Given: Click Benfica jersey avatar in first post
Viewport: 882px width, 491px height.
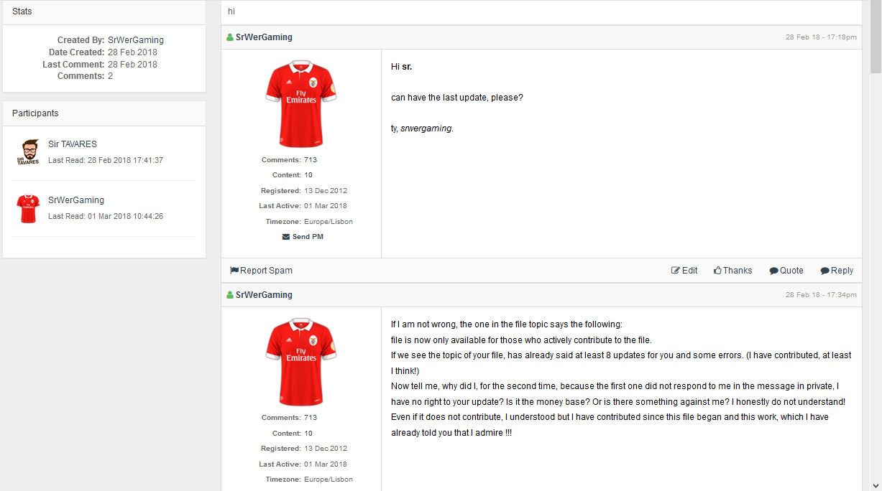Looking at the screenshot, I should [x=301, y=106].
